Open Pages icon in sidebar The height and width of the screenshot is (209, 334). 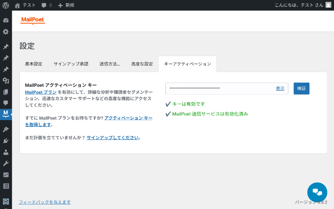(6, 92)
